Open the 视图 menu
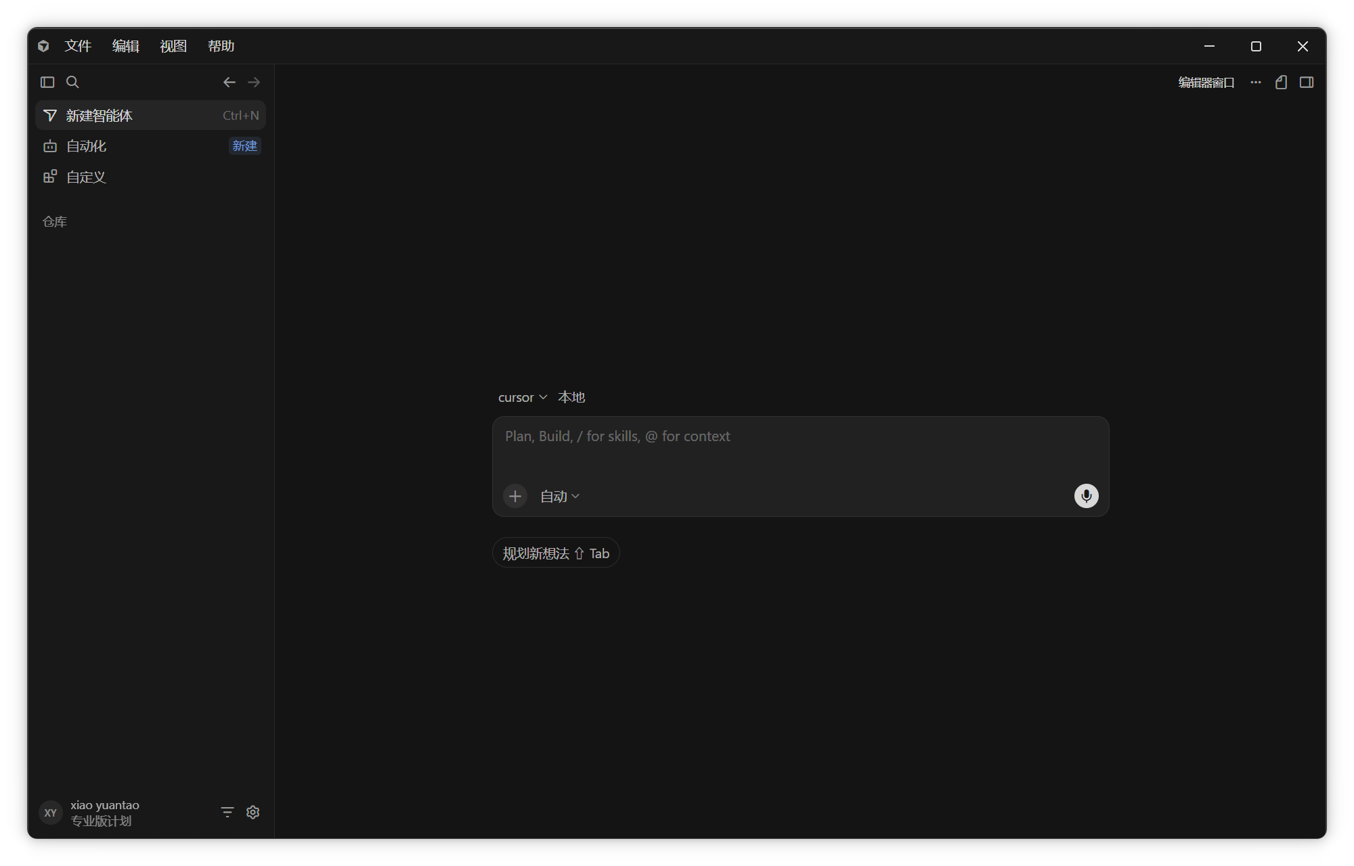Screen dimensions: 1354x866 173,46
